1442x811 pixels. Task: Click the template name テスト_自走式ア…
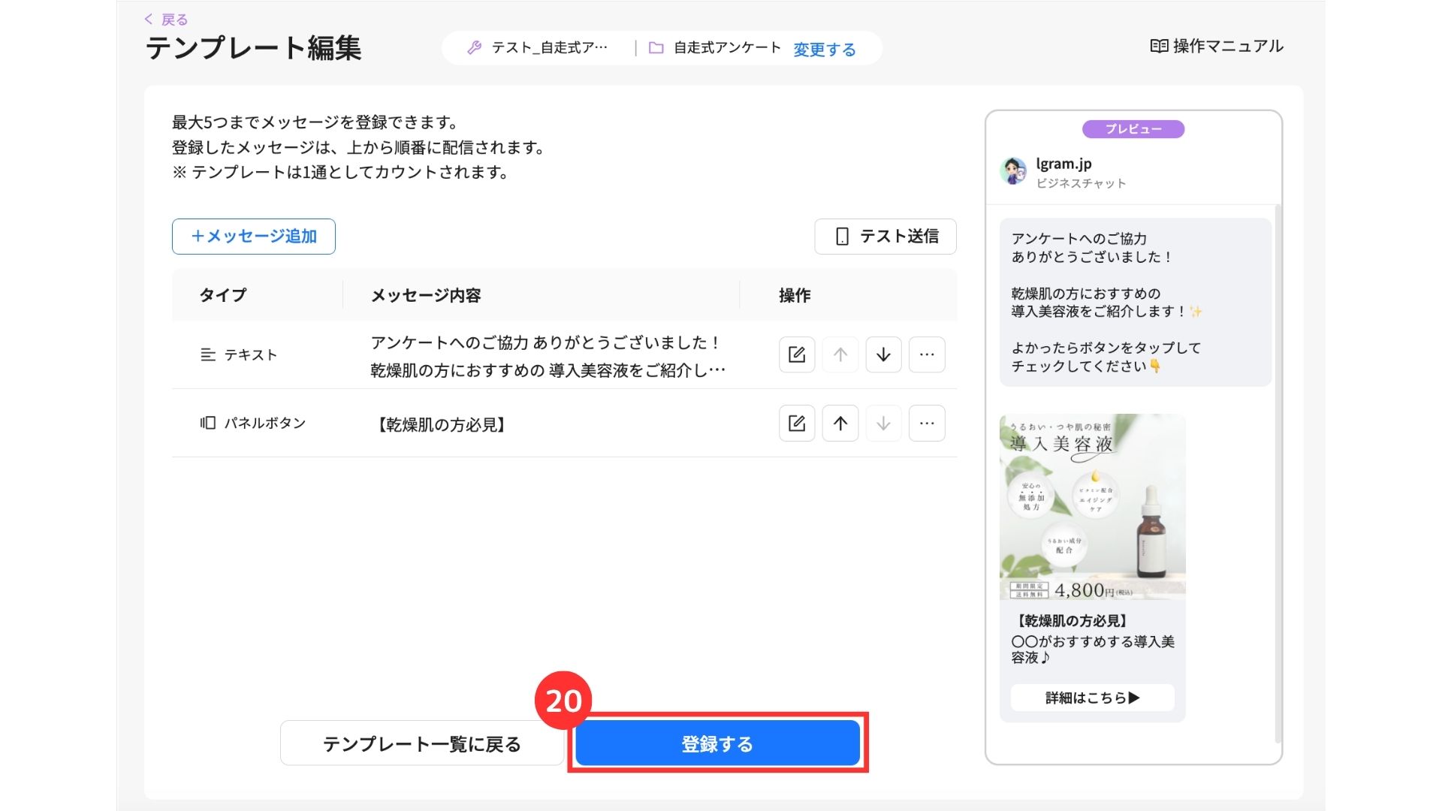tap(549, 47)
